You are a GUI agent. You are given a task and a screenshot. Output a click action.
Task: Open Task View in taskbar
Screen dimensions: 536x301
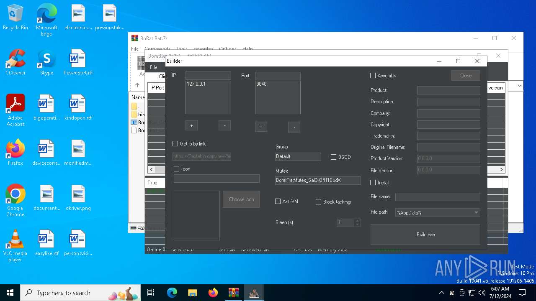[151, 293]
